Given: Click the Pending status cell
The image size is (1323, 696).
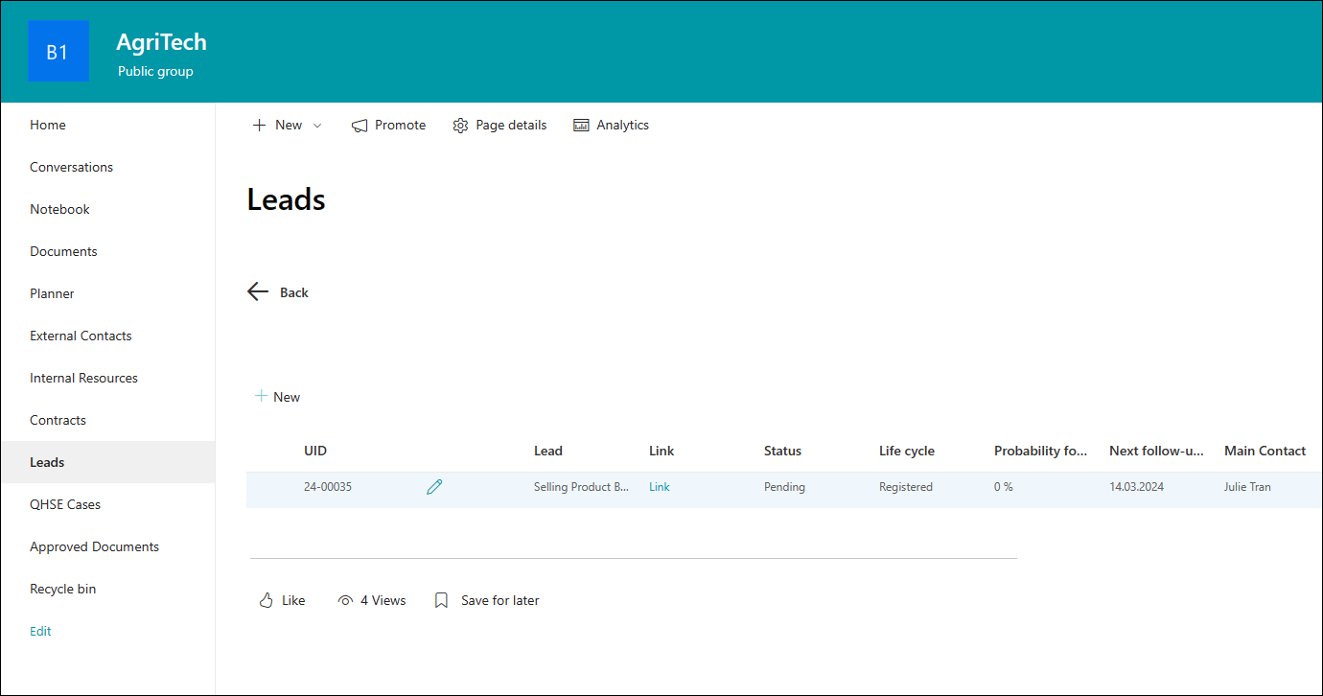Looking at the screenshot, I should click(784, 487).
